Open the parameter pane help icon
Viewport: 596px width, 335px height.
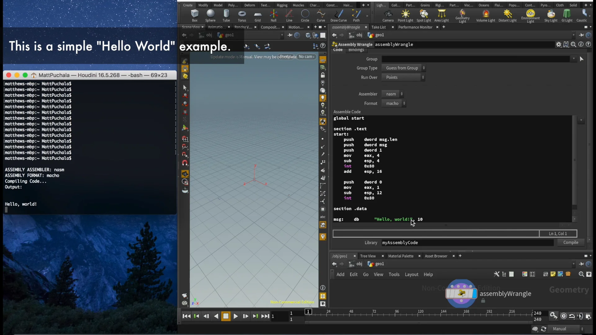588,44
